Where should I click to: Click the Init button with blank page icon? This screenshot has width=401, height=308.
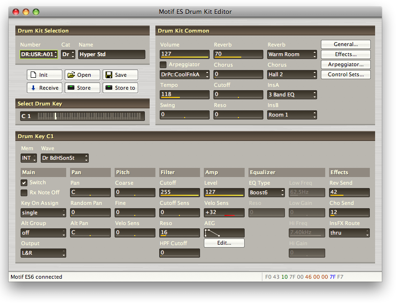click(x=45, y=75)
